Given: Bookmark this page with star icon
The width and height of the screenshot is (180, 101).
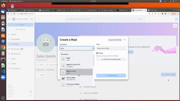Looking at the screenshot, I should coord(159,14).
